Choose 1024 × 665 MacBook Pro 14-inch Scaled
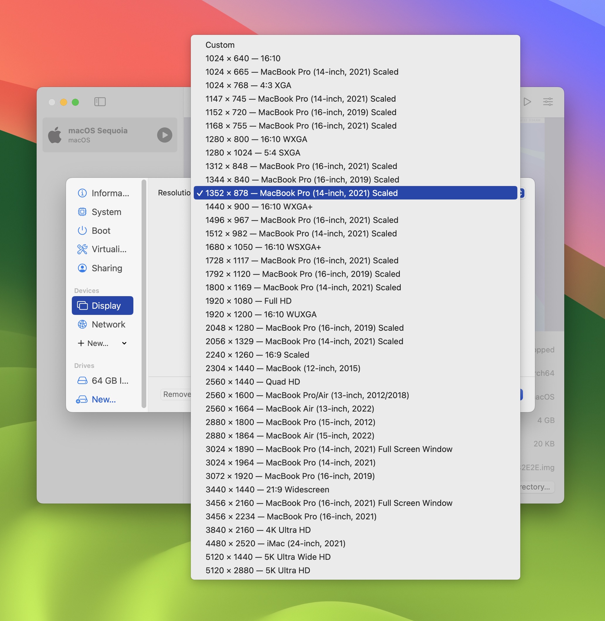The width and height of the screenshot is (605, 621). pyautogui.click(x=355, y=72)
